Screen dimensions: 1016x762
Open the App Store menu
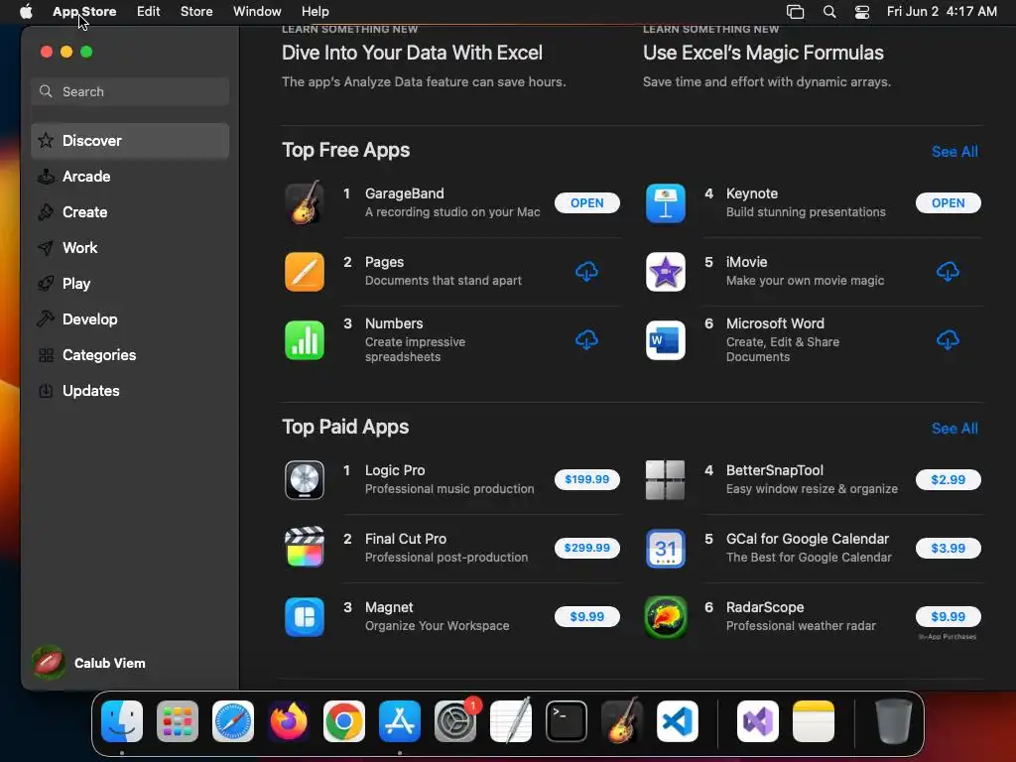[x=84, y=11]
